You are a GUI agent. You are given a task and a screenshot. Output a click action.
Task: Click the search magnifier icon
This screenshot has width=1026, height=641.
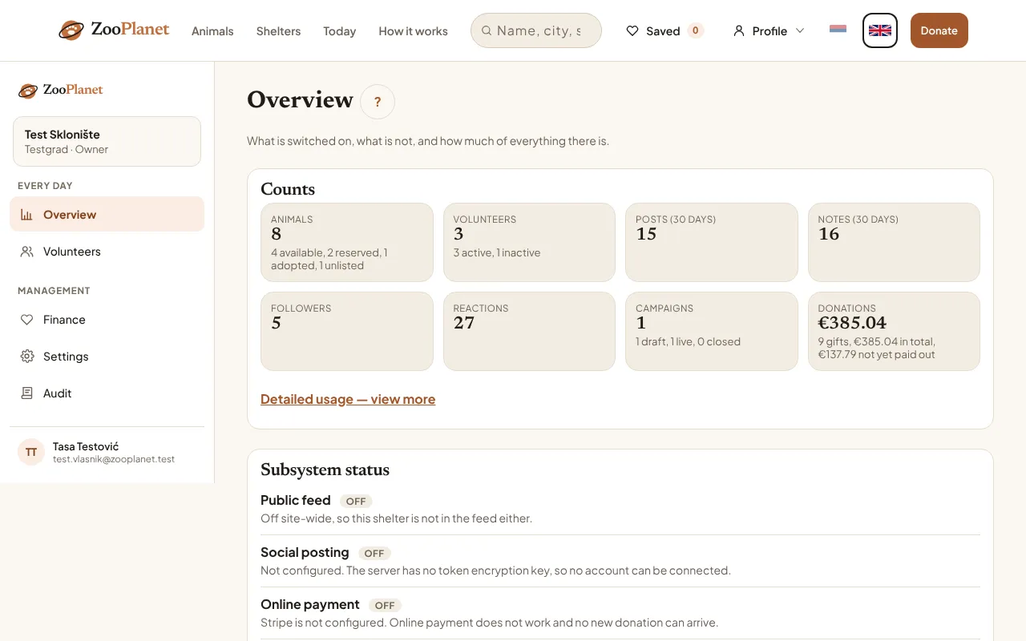coord(486,30)
